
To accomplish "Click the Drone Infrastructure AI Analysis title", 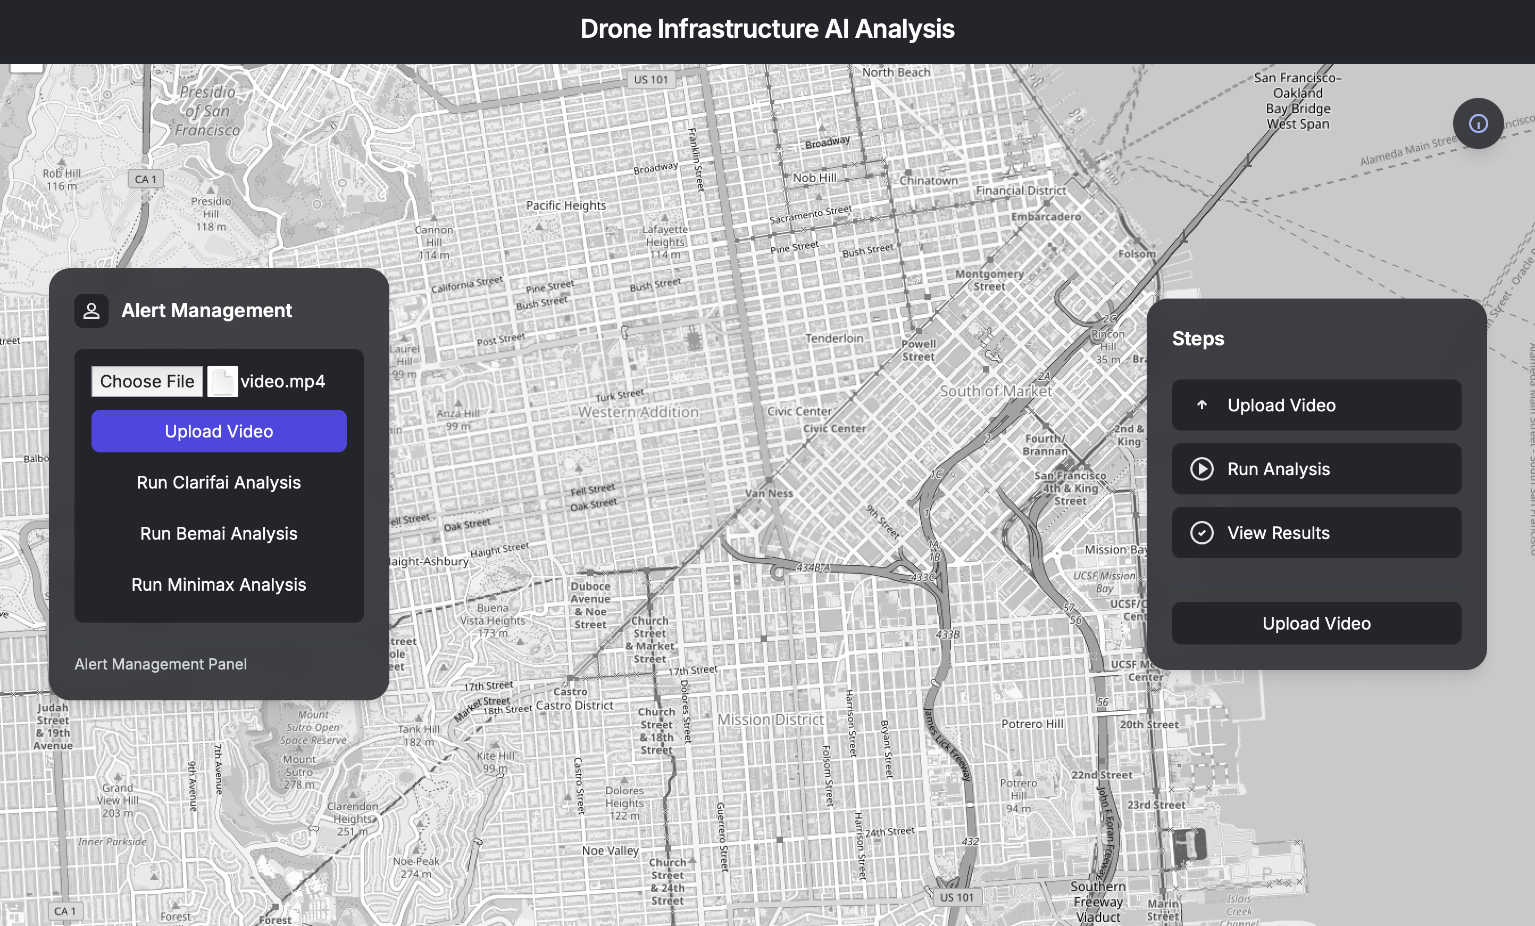I will pos(767,29).
